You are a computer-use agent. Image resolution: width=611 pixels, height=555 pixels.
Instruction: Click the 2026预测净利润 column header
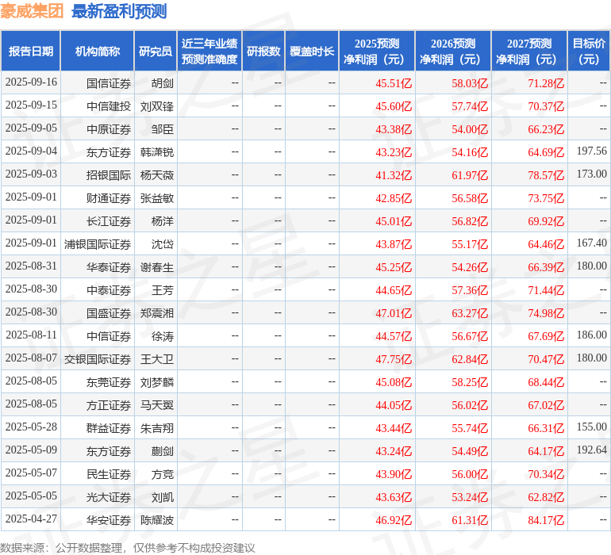click(x=453, y=51)
